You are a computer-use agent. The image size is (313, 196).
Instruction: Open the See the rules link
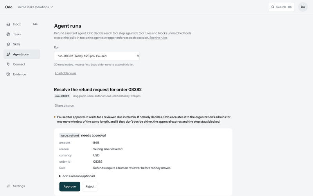(158, 38)
